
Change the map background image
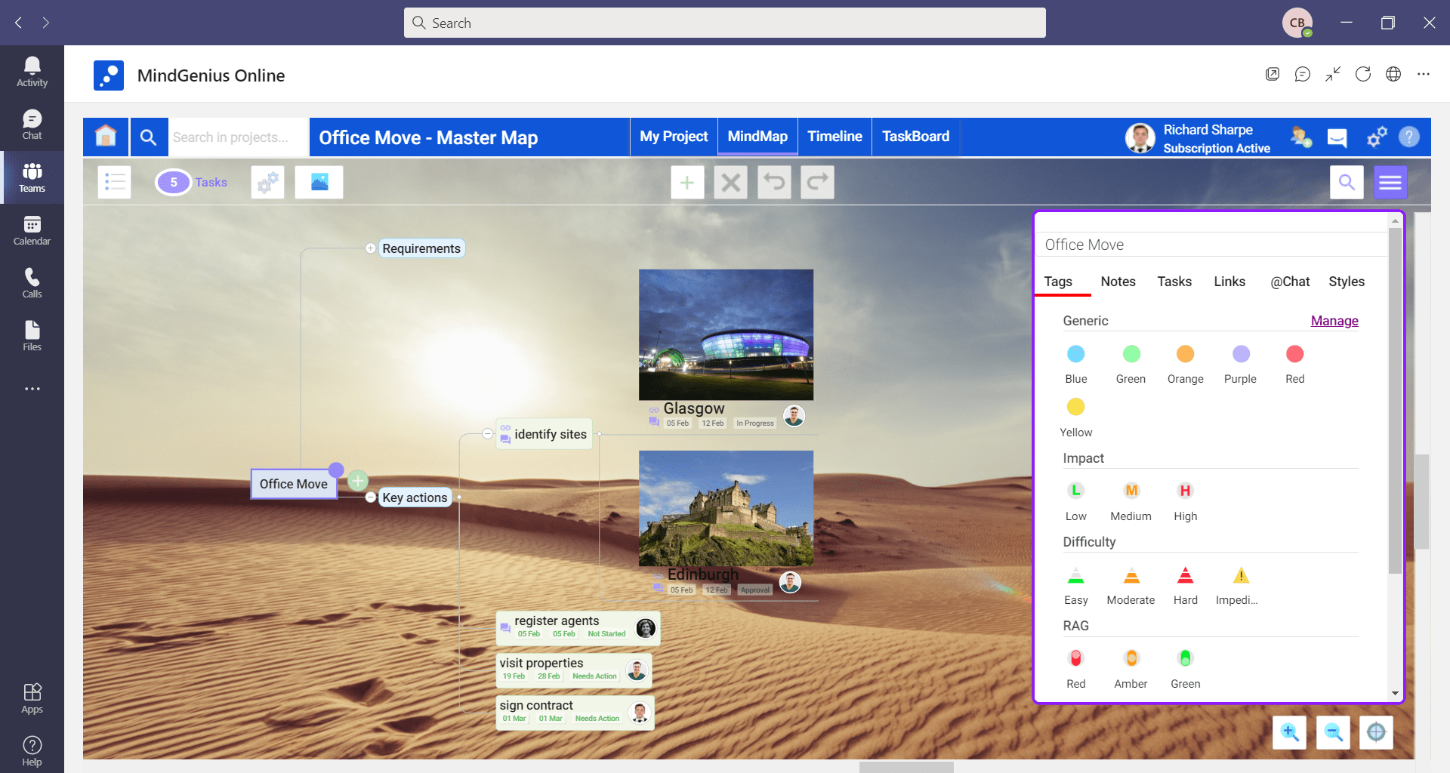click(319, 182)
